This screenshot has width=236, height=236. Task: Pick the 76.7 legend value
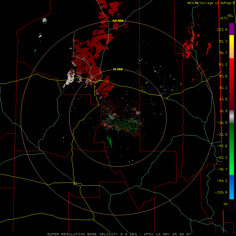pos(223,53)
